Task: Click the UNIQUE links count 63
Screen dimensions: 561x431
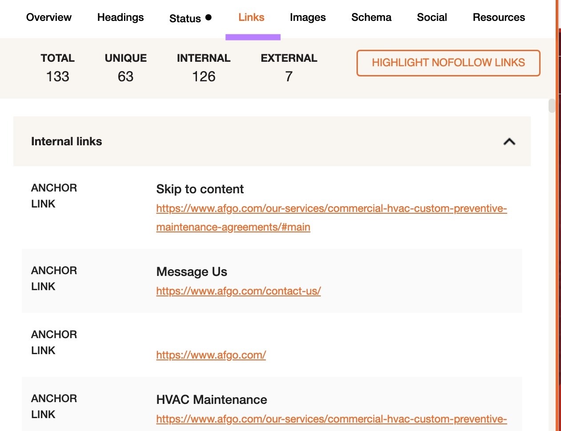Action: click(125, 76)
